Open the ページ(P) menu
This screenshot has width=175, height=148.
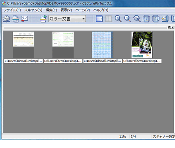click(83, 10)
